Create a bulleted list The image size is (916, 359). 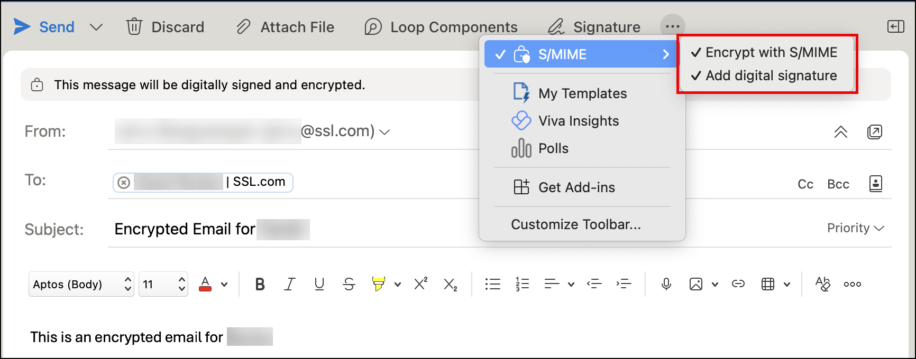pos(492,284)
